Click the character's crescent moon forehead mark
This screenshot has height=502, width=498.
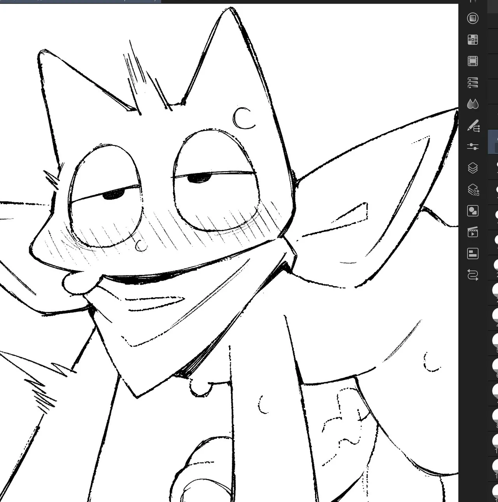(244, 118)
